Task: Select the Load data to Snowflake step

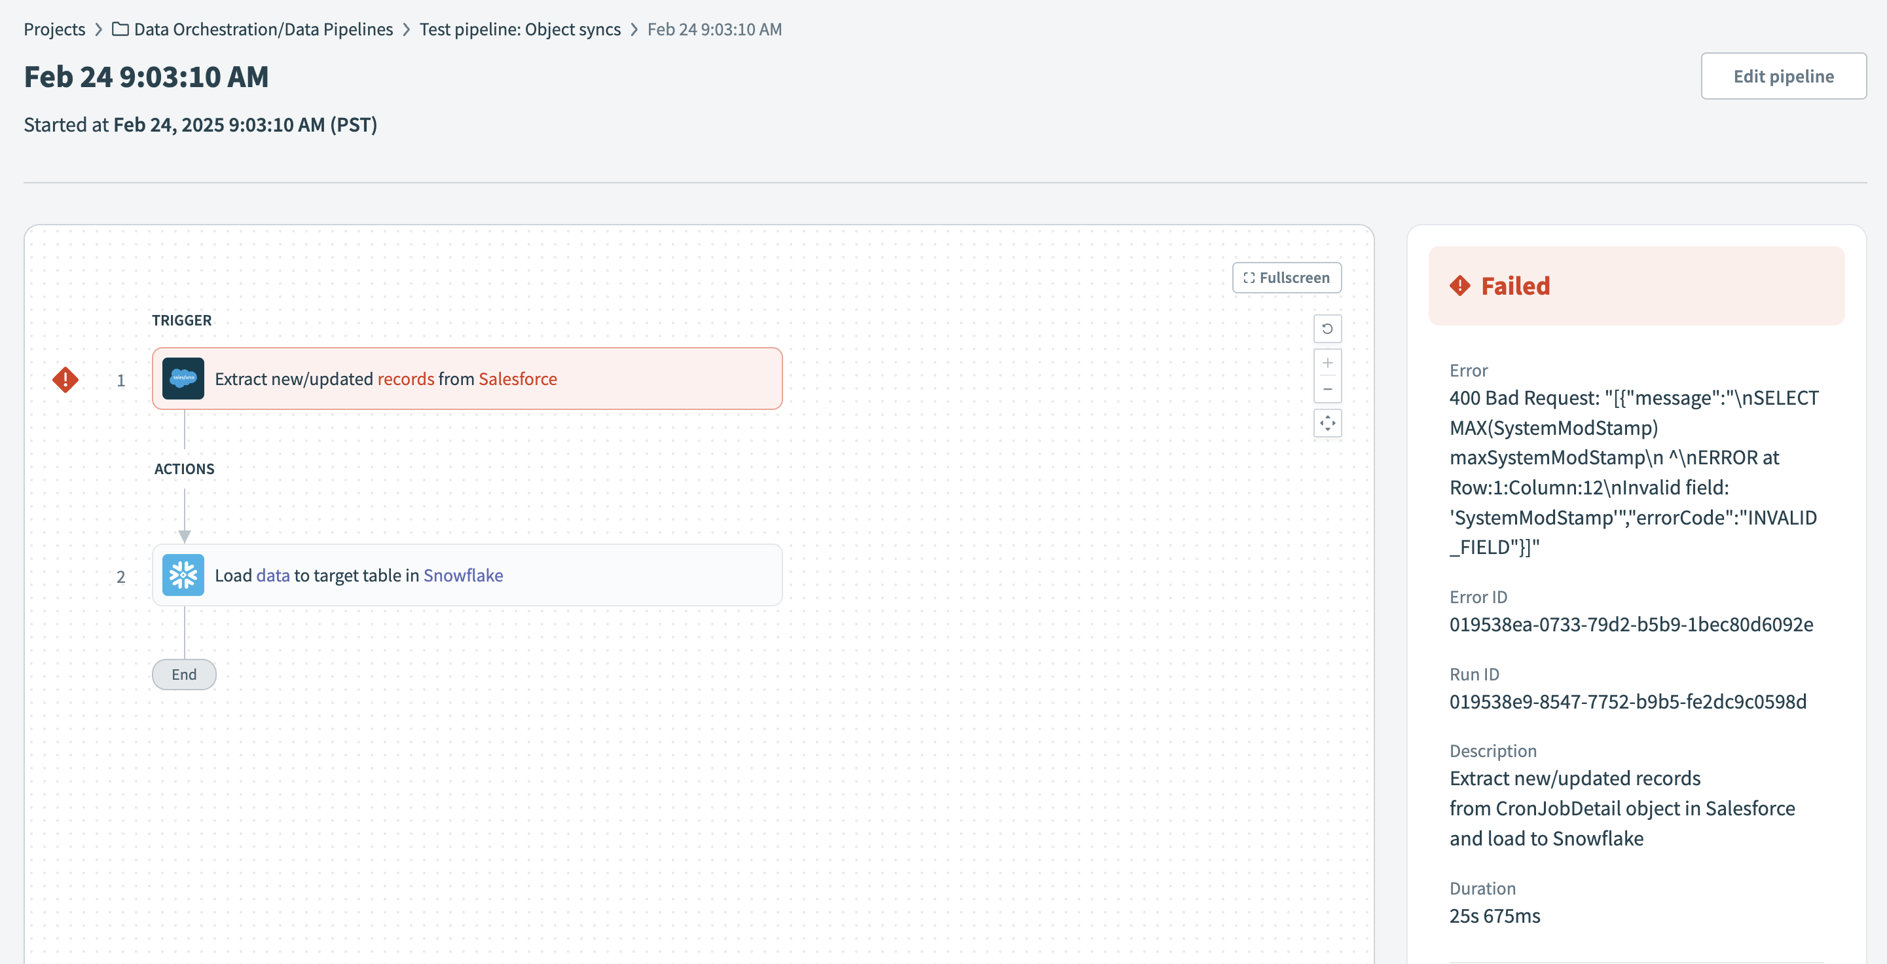Action: (623, 575)
